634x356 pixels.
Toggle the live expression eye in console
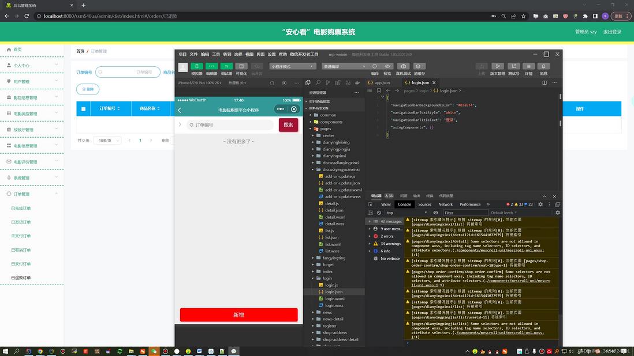point(436,213)
